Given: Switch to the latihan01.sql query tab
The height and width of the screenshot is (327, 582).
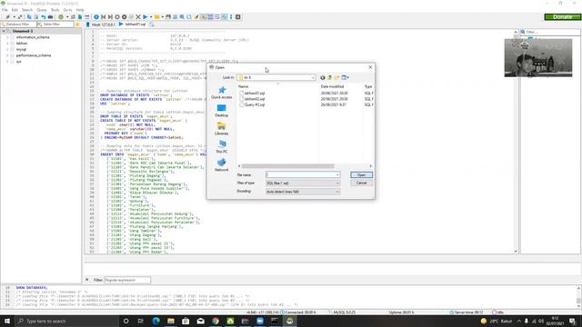Looking at the screenshot, I should pos(133,25).
